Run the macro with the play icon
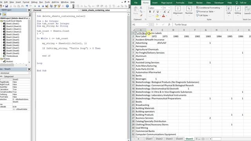 coord(35,6)
